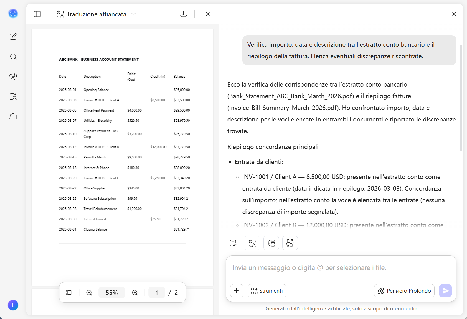Click the 55% zoom level field
Screen dimensions: 467x319
pyautogui.click(x=112, y=292)
